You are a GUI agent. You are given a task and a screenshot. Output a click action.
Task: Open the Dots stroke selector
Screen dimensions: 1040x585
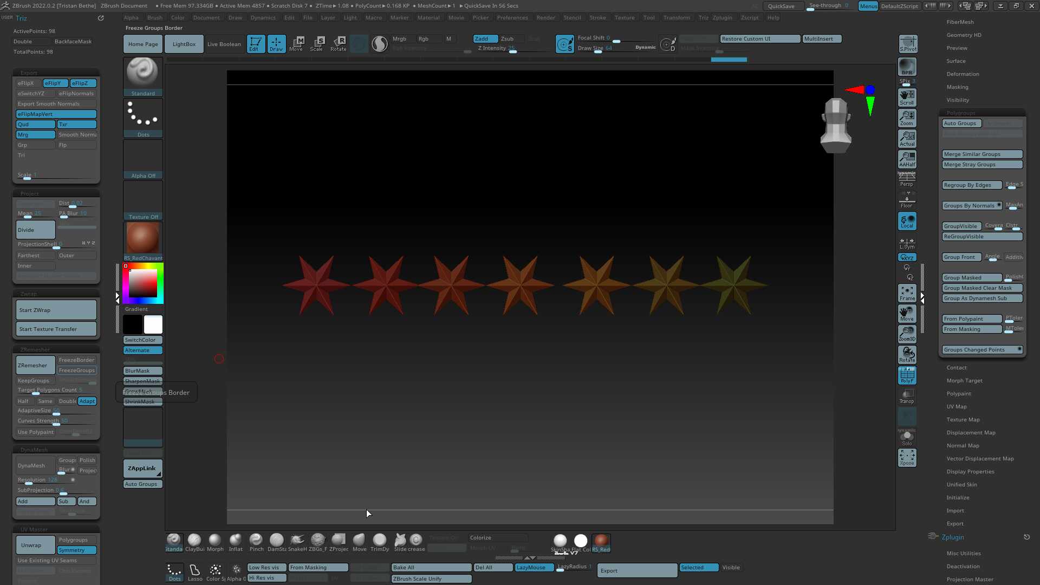tap(143, 118)
